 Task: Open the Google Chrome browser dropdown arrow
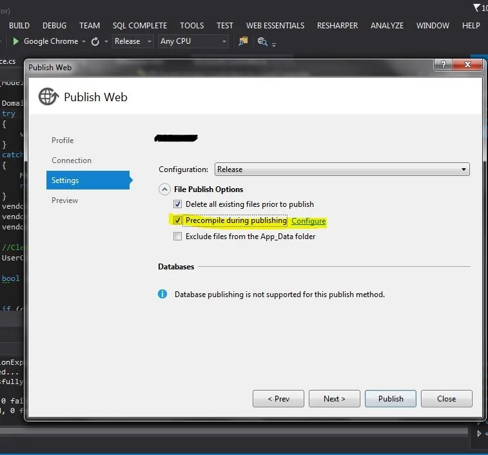pyautogui.click(x=84, y=41)
